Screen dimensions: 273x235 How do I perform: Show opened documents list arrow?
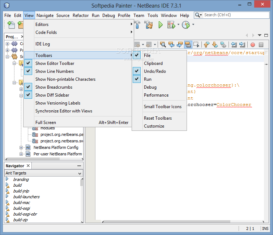(259, 35)
